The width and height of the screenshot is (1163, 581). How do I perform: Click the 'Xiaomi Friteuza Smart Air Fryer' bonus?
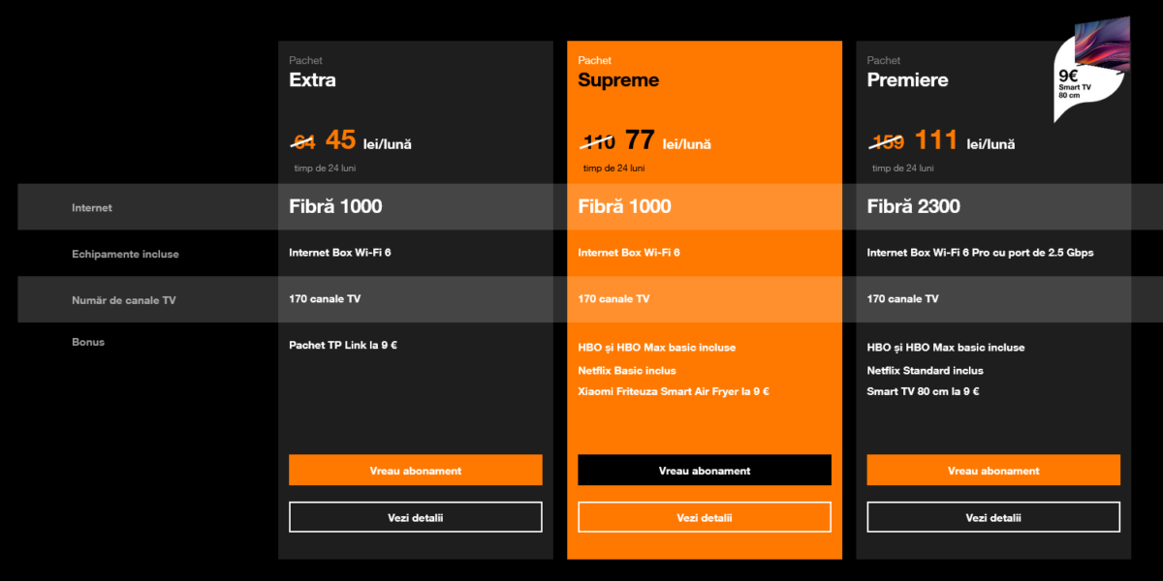pos(673,391)
